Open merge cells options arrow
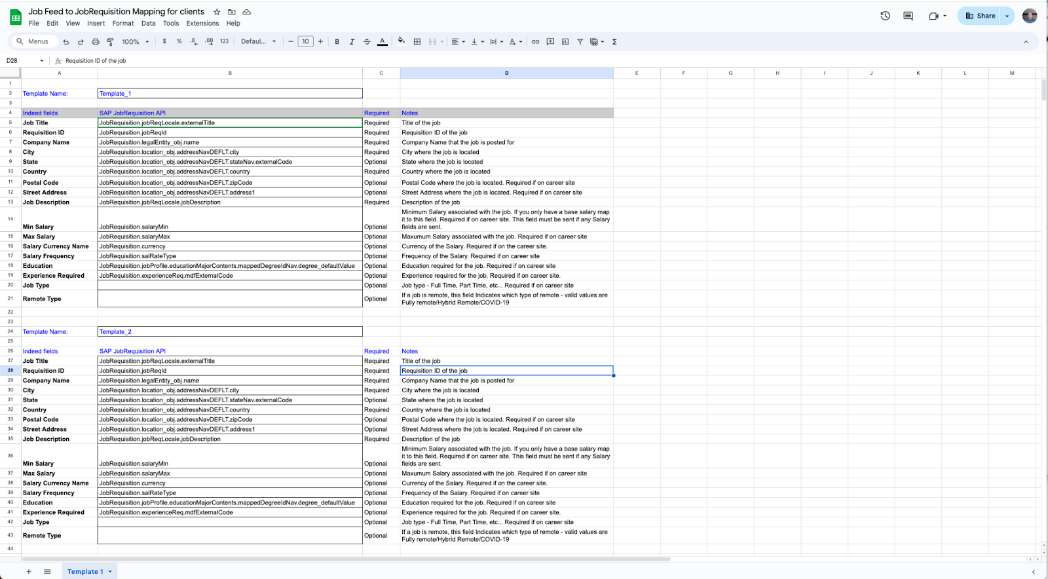This screenshot has height=579, width=1048. pyautogui.click(x=442, y=42)
